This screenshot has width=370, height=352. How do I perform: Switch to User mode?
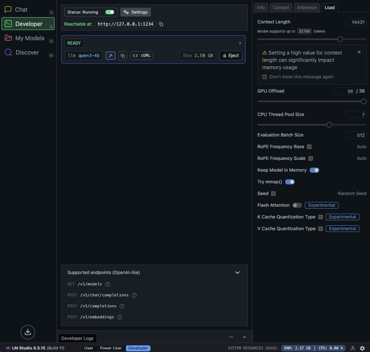pos(89,348)
